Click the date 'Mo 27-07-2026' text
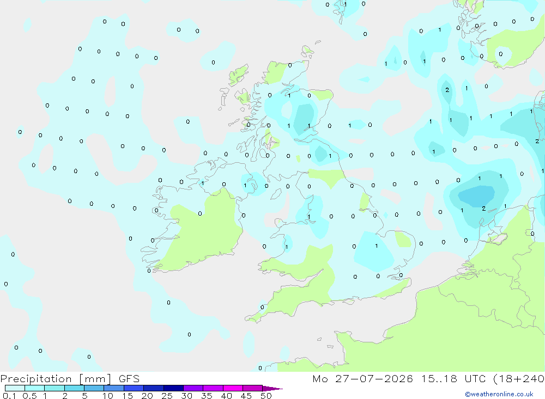This screenshot has width=545, height=399. pyautogui.click(x=362, y=379)
